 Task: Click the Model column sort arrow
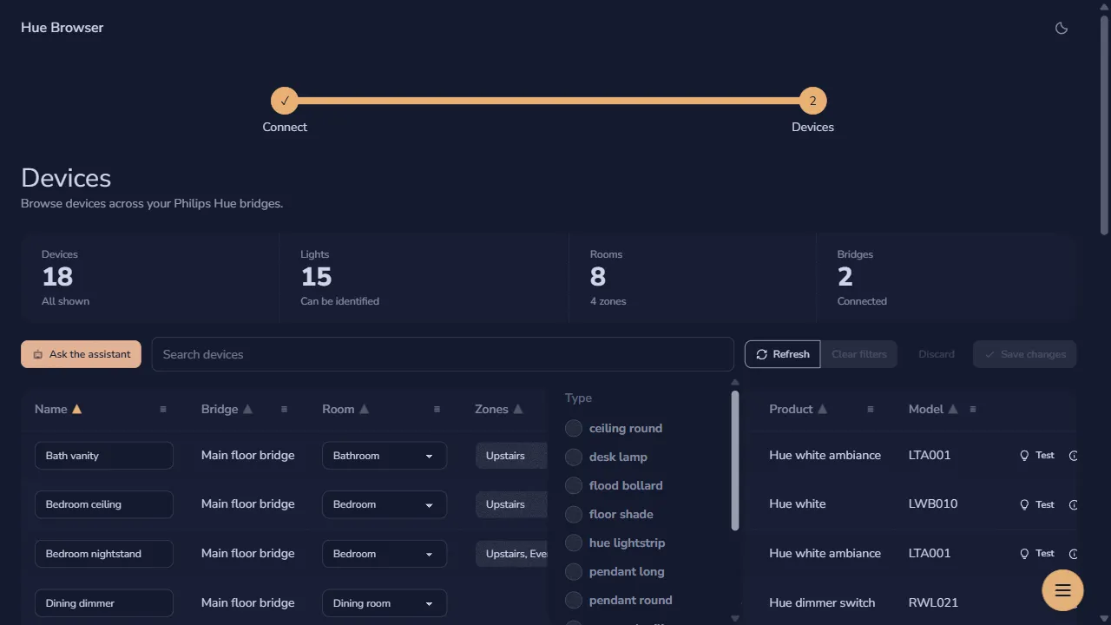[953, 410]
